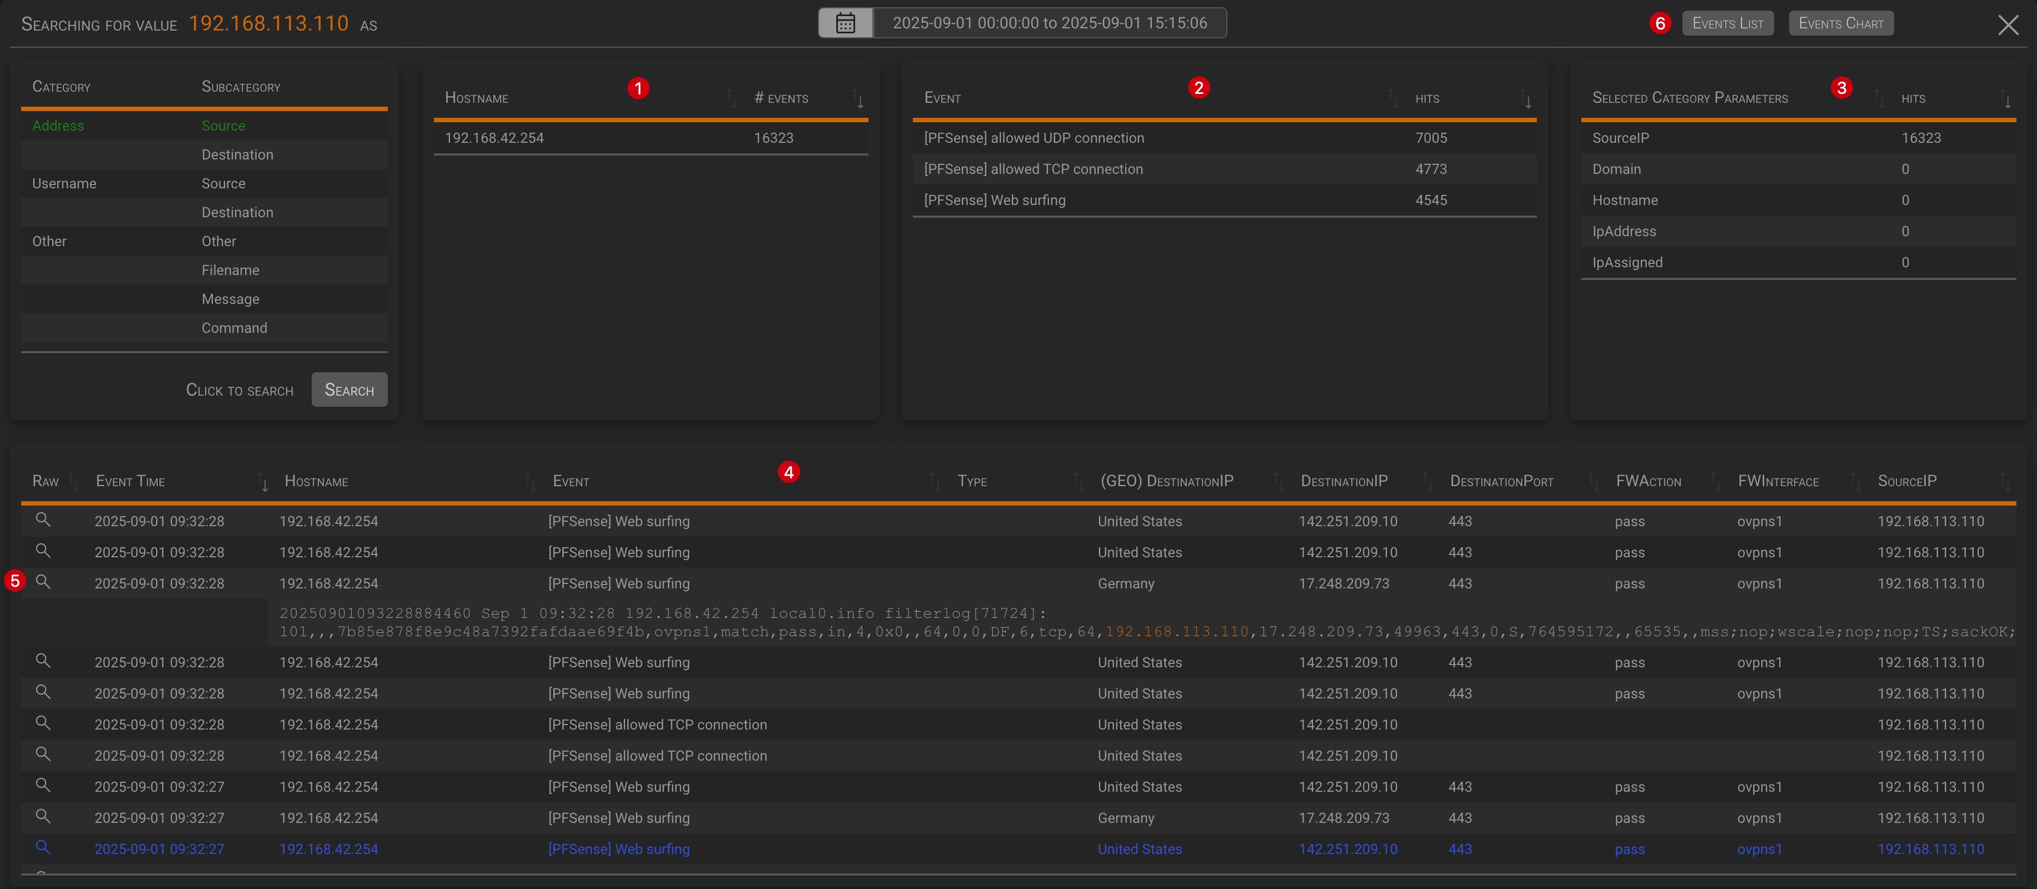The height and width of the screenshot is (889, 2037).
Task: Select Address Destination subcategory
Action: 237,155
